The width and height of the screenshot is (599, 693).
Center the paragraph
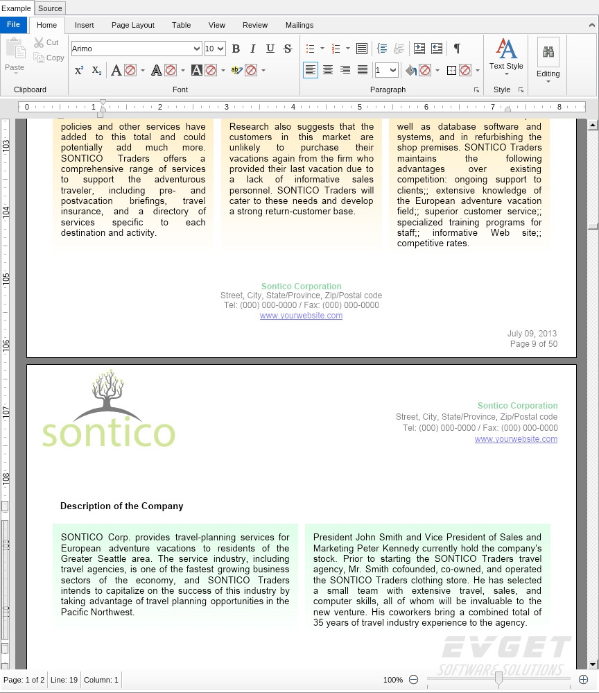click(x=328, y=70)
